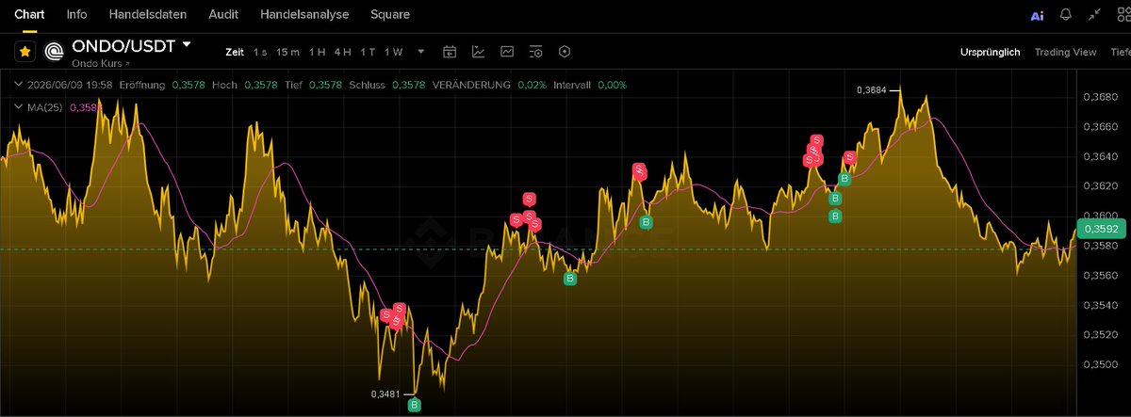Click the collapse arrows icon
The width and height of the screenshot is (1131, 417).
1094,15
